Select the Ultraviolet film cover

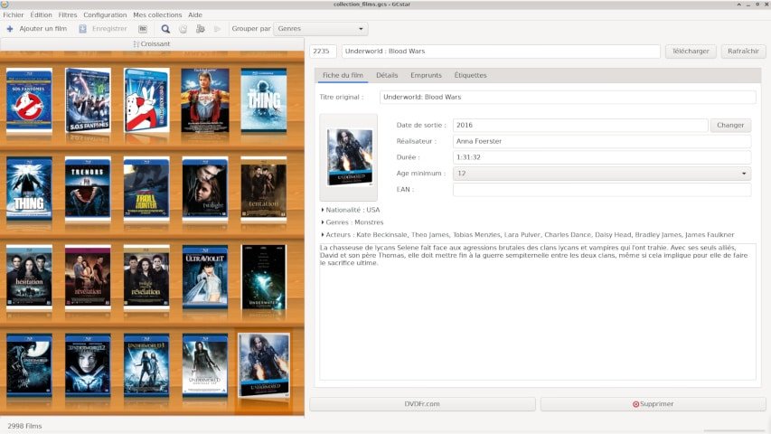tap(205, 277)
